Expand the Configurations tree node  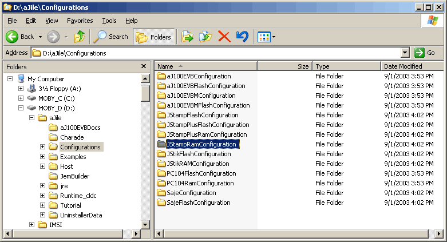[42, 147]
